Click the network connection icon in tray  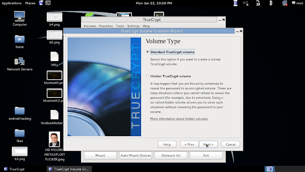coord(285,3)
